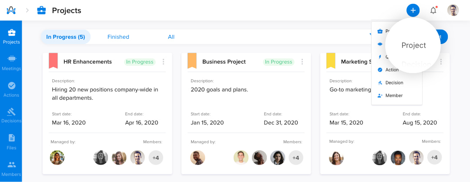Screen dimensions: 470x182
Task: Click the In Progress status badge on Business Project
Action: (279, 62)
